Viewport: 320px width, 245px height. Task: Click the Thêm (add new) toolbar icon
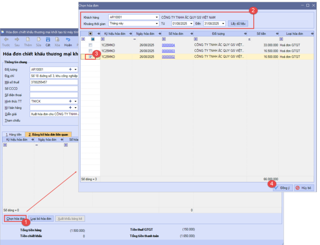[x=28, y=40]
